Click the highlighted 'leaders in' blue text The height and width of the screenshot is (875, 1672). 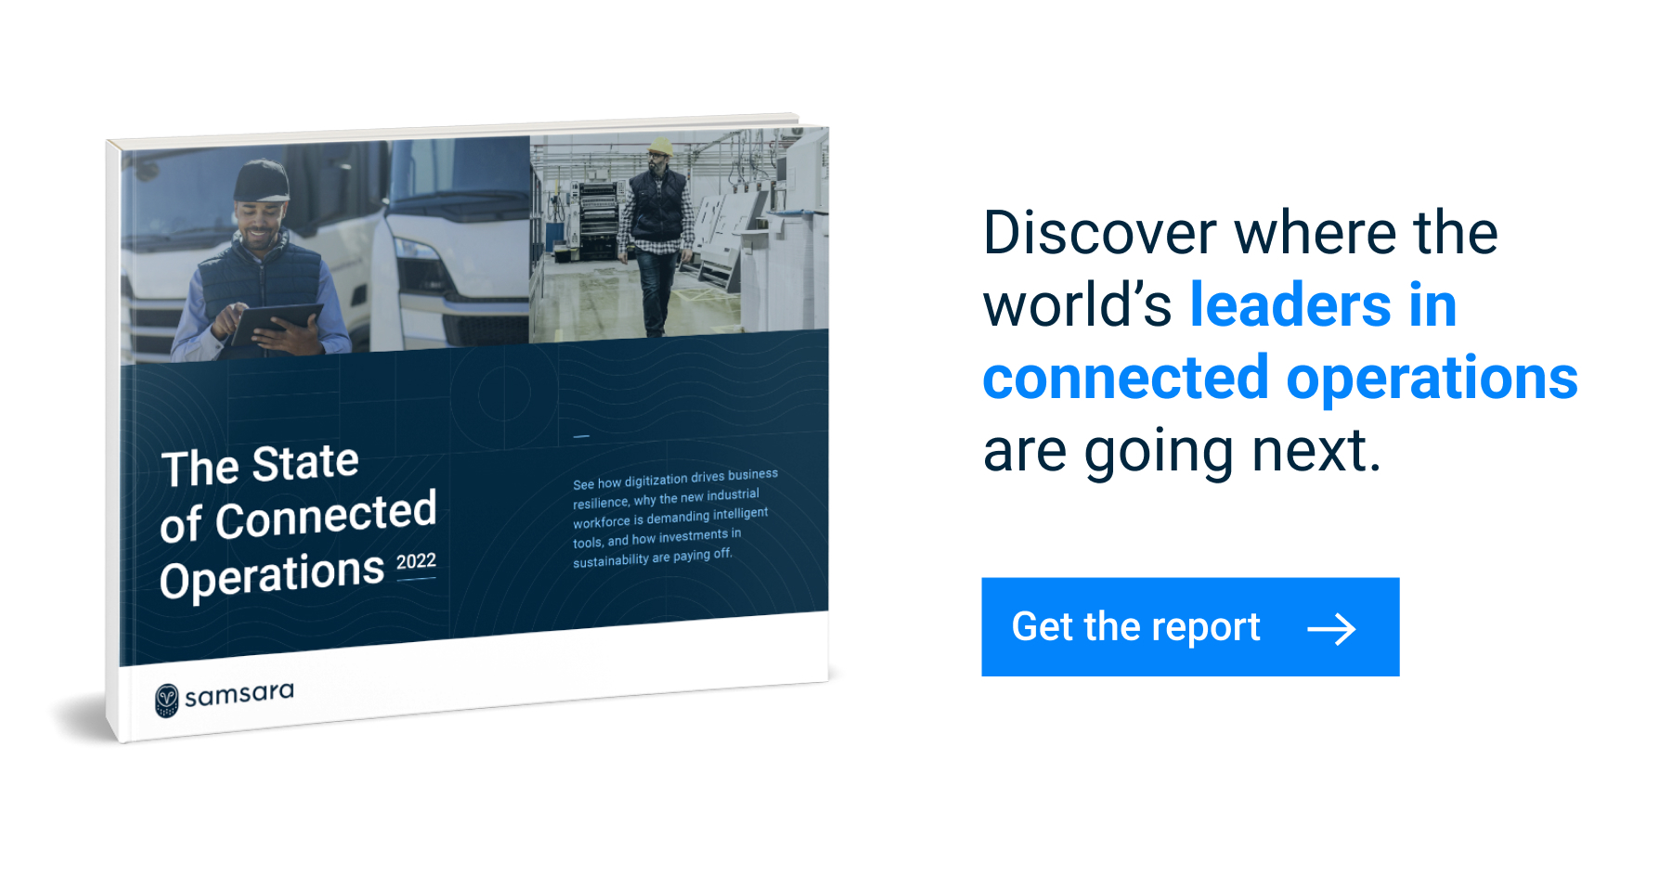[x=1322, y=304]
